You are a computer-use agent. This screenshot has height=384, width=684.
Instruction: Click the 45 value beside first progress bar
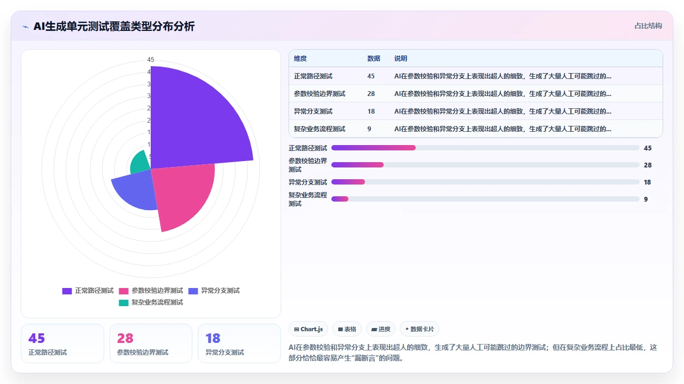[x=648, y=148]
